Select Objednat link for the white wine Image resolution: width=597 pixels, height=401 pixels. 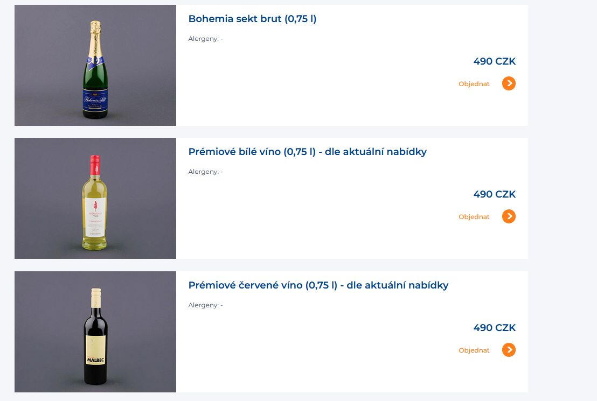[x=474, y=217]
